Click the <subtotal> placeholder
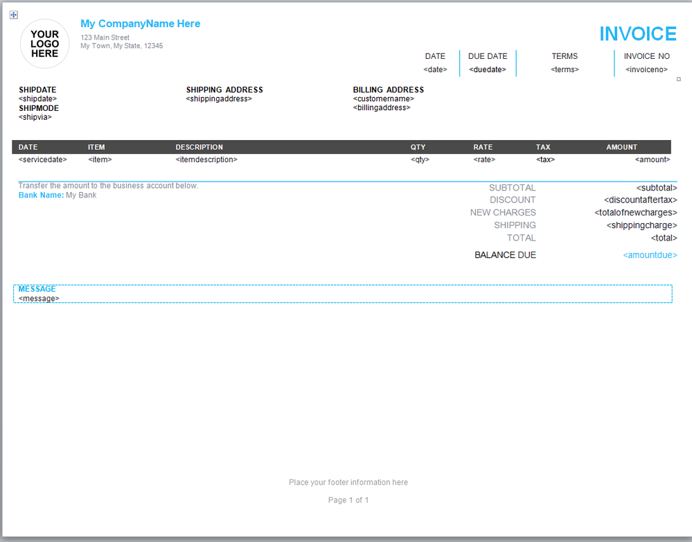692x542 pixels. coord(656,188)
